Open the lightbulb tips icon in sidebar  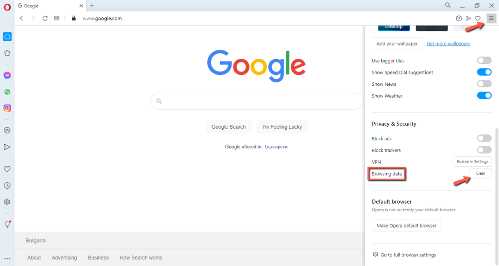pos(7,224)
